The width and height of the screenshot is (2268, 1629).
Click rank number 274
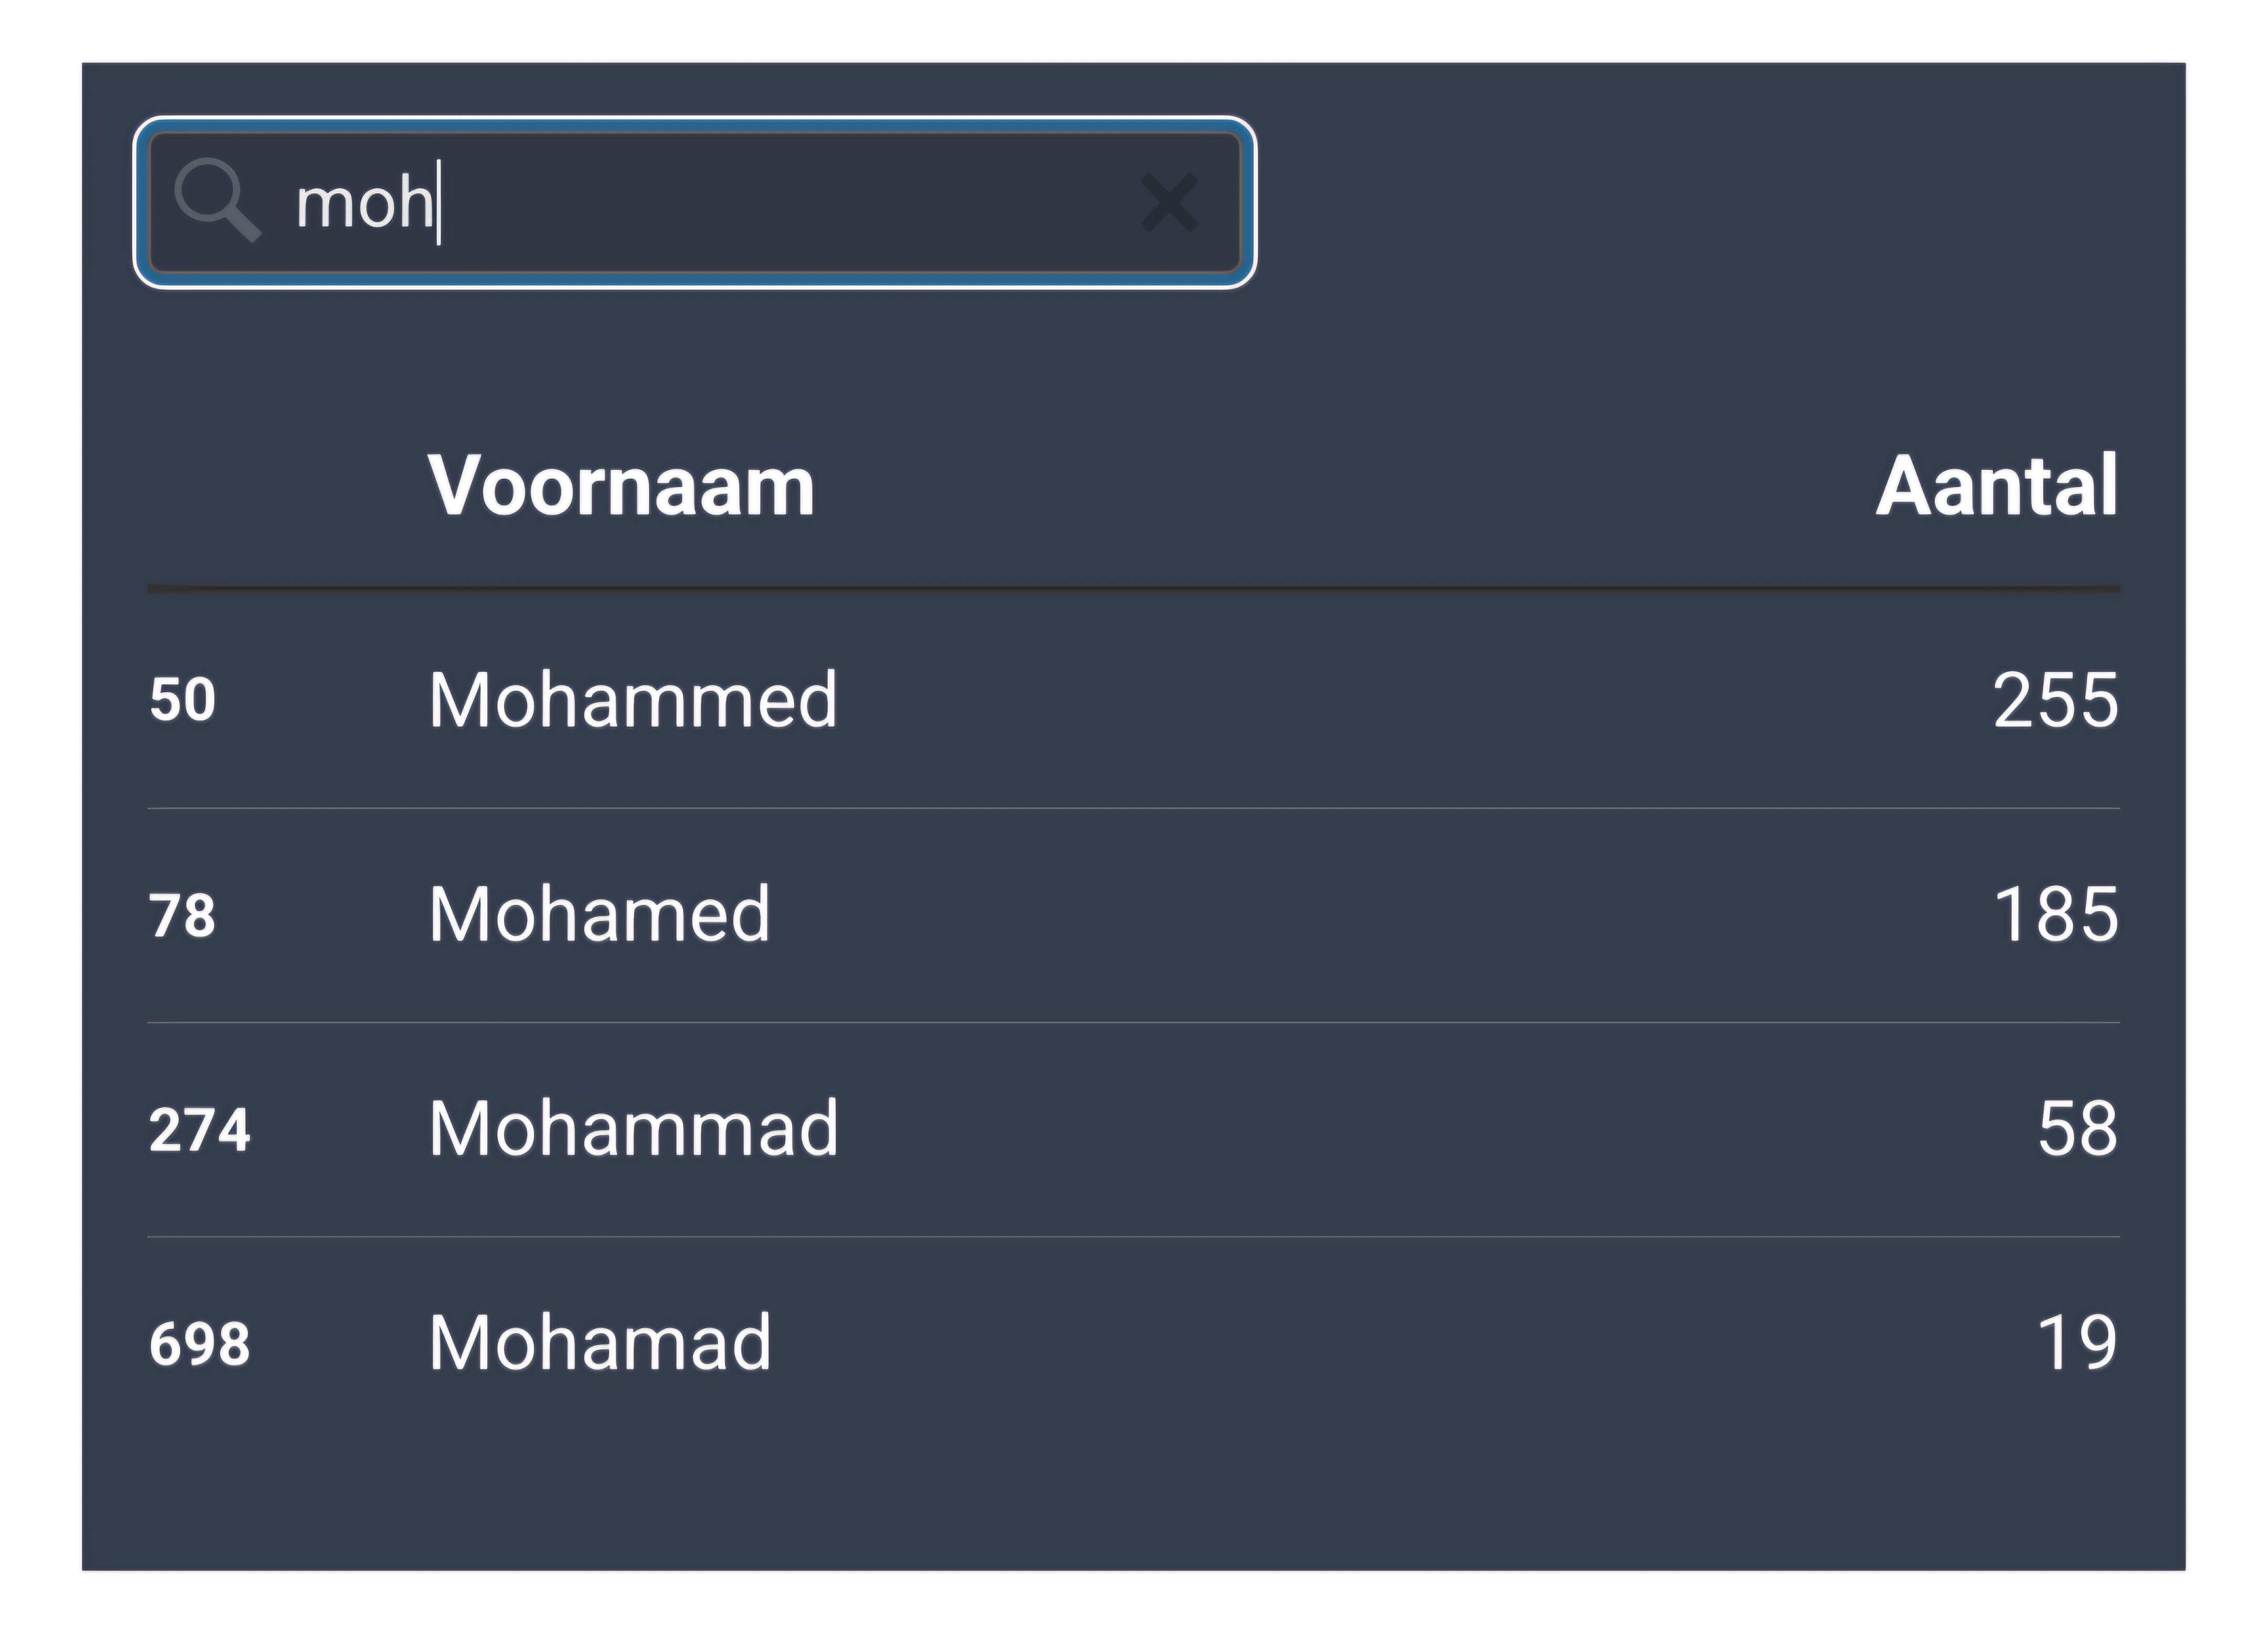pos(199,1129)
